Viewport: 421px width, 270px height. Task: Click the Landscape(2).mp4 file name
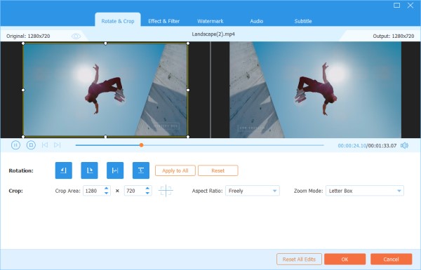[x=213, y=34]
